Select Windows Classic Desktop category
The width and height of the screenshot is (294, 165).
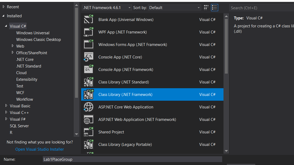click(38, 40)
